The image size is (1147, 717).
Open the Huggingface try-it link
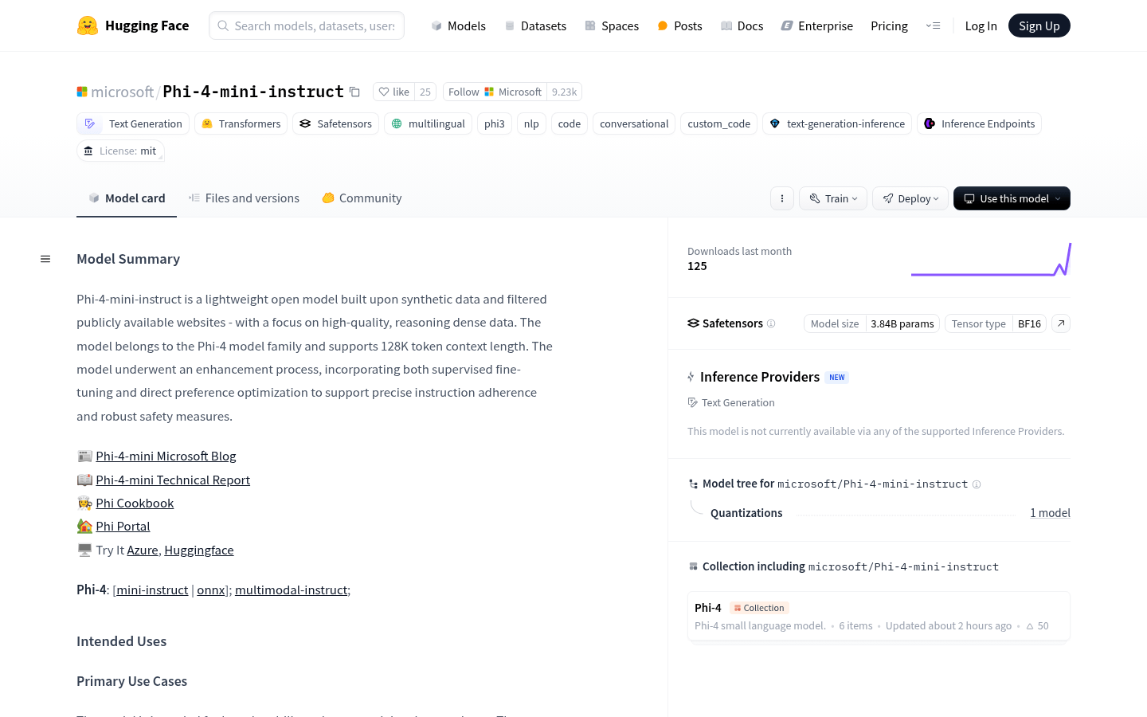point(199,550)
